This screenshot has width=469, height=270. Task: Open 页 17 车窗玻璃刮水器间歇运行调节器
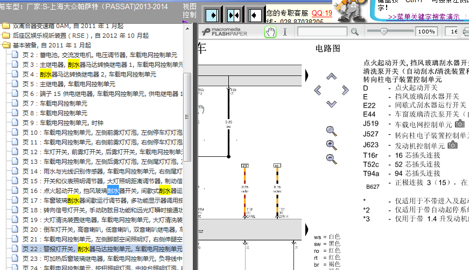tap(102, 200)
